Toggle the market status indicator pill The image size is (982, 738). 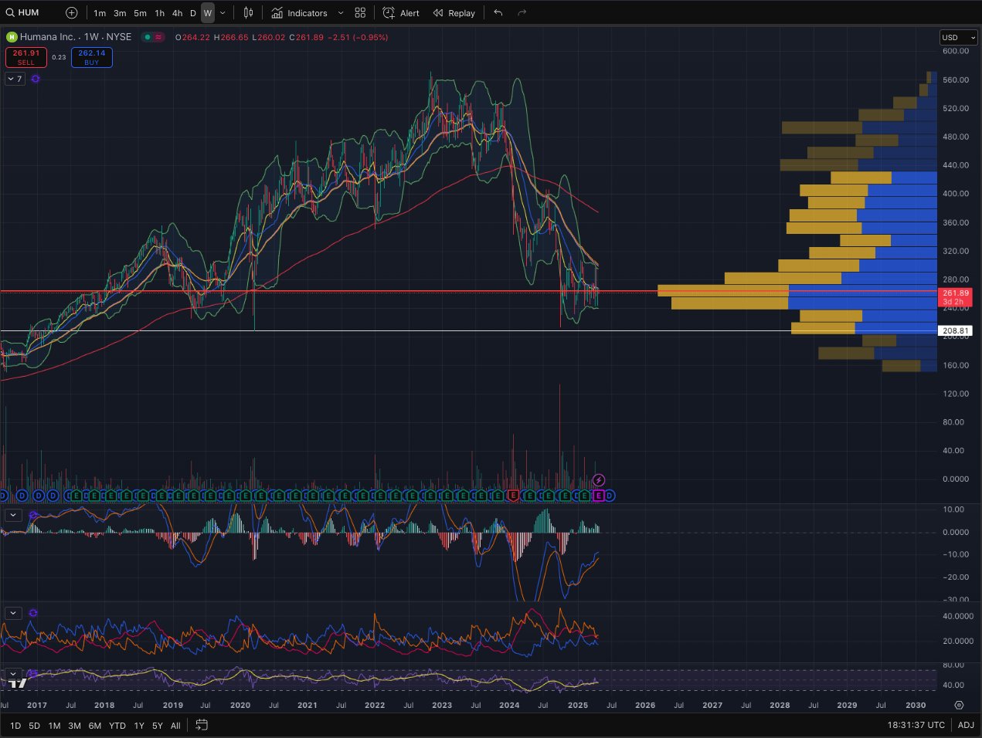coord(153,37)
